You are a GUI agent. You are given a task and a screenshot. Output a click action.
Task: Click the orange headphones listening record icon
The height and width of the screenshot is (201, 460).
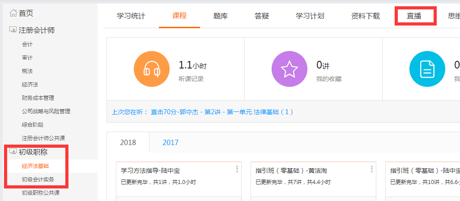click(151, 69)
